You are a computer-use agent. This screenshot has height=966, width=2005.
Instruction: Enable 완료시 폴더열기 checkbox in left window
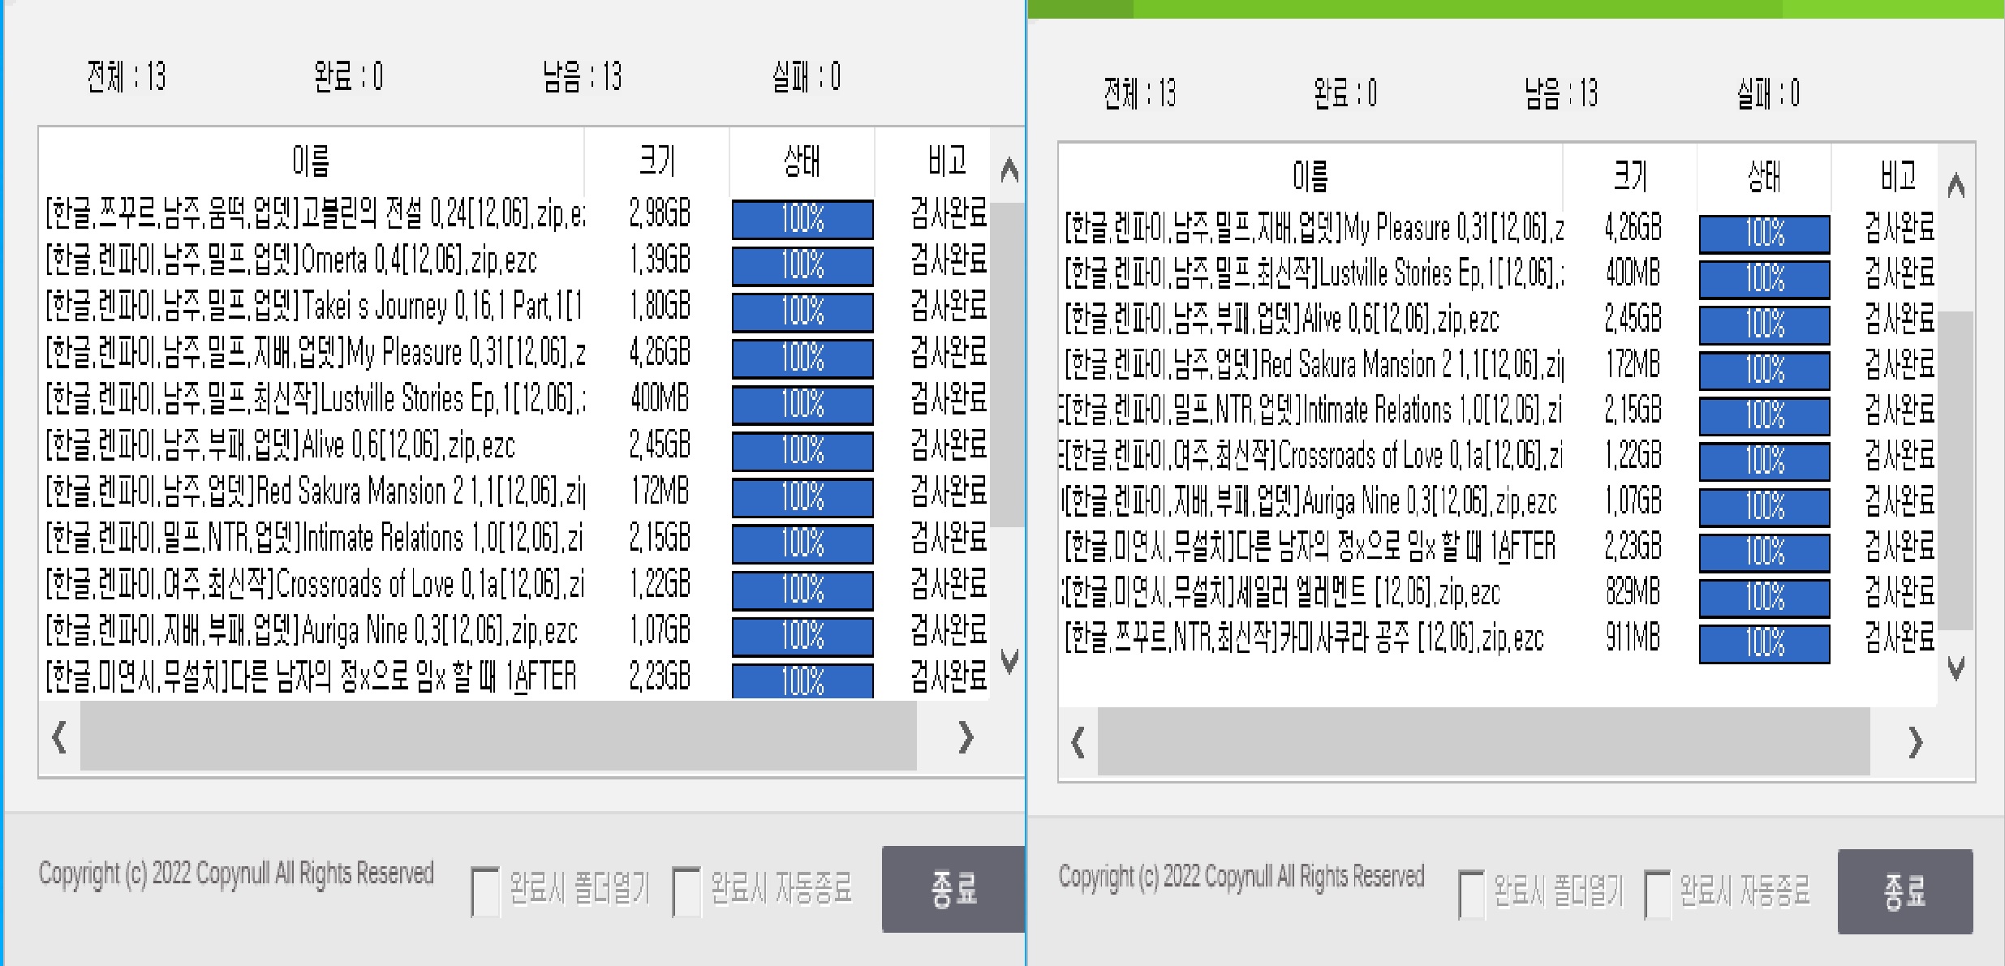(485, 891)
